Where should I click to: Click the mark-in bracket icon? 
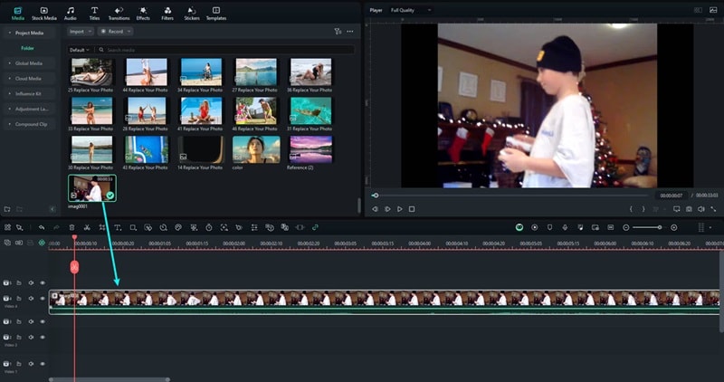[x=631, y=209]
